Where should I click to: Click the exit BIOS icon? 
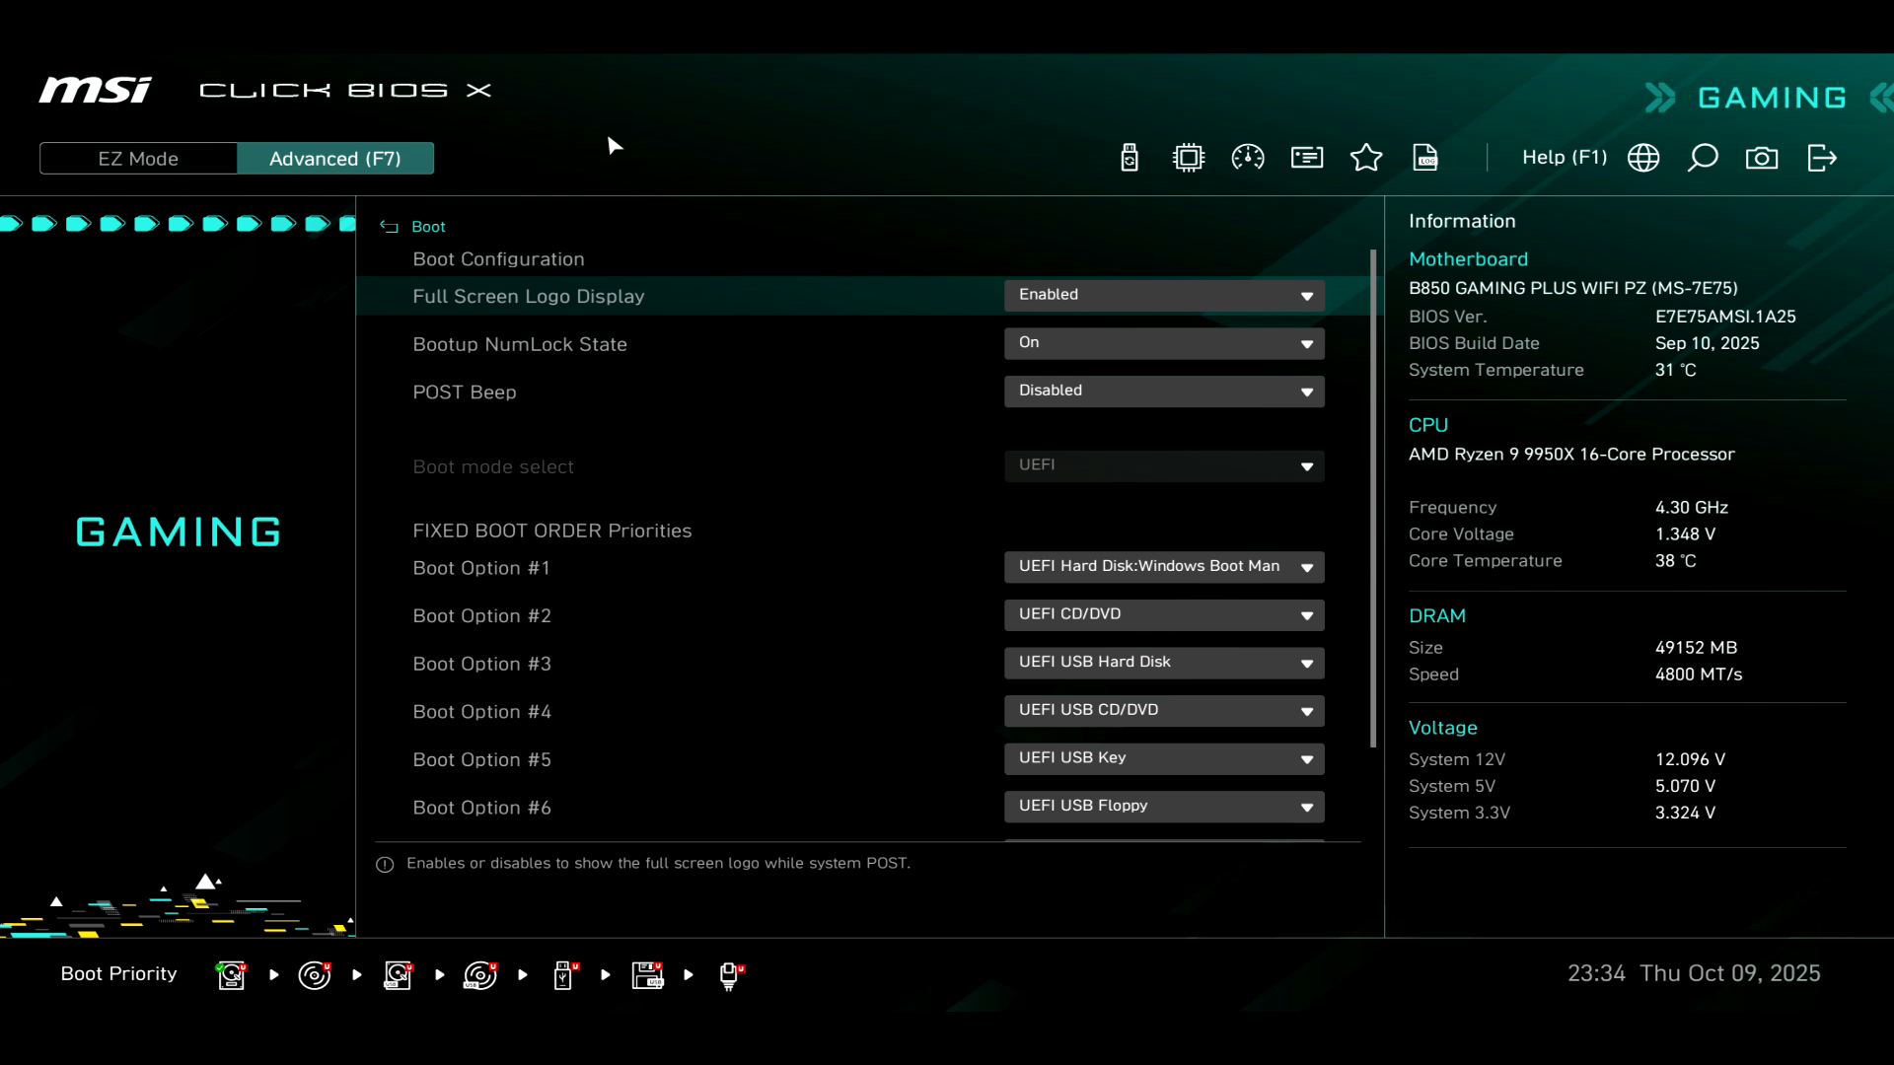coord(1822,158)
